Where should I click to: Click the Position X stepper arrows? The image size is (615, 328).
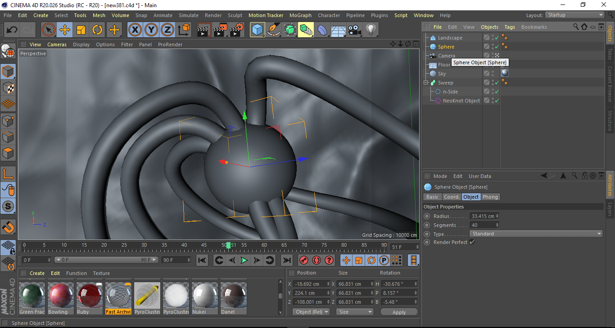[328, 284]
